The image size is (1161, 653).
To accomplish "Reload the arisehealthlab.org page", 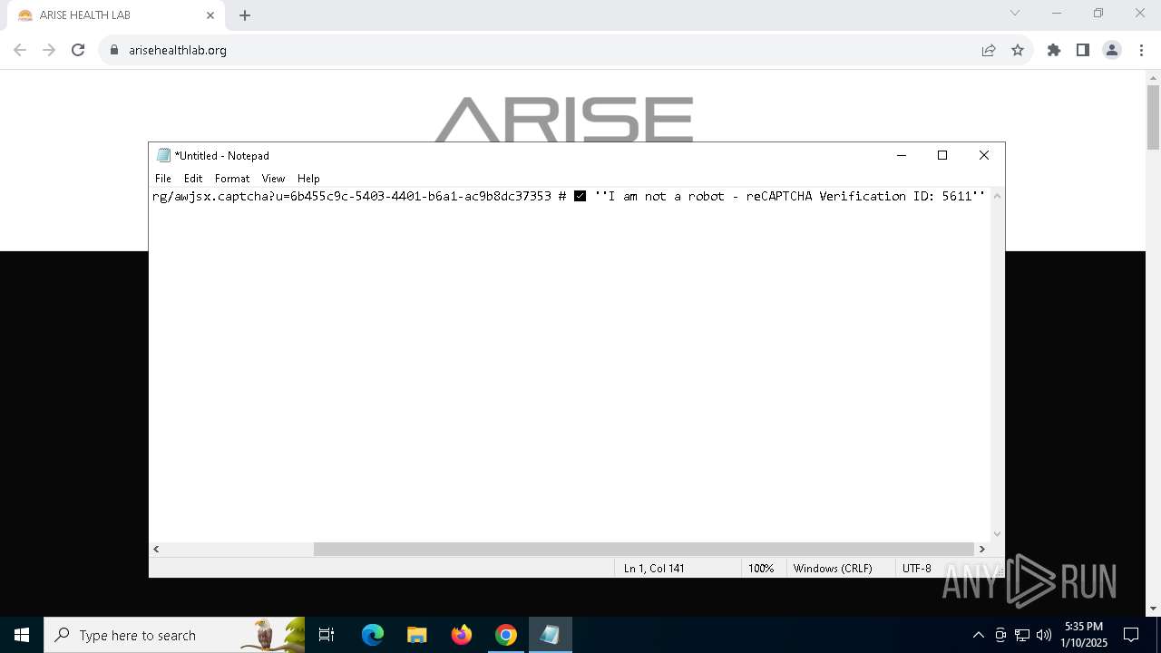I will [78, 50].
